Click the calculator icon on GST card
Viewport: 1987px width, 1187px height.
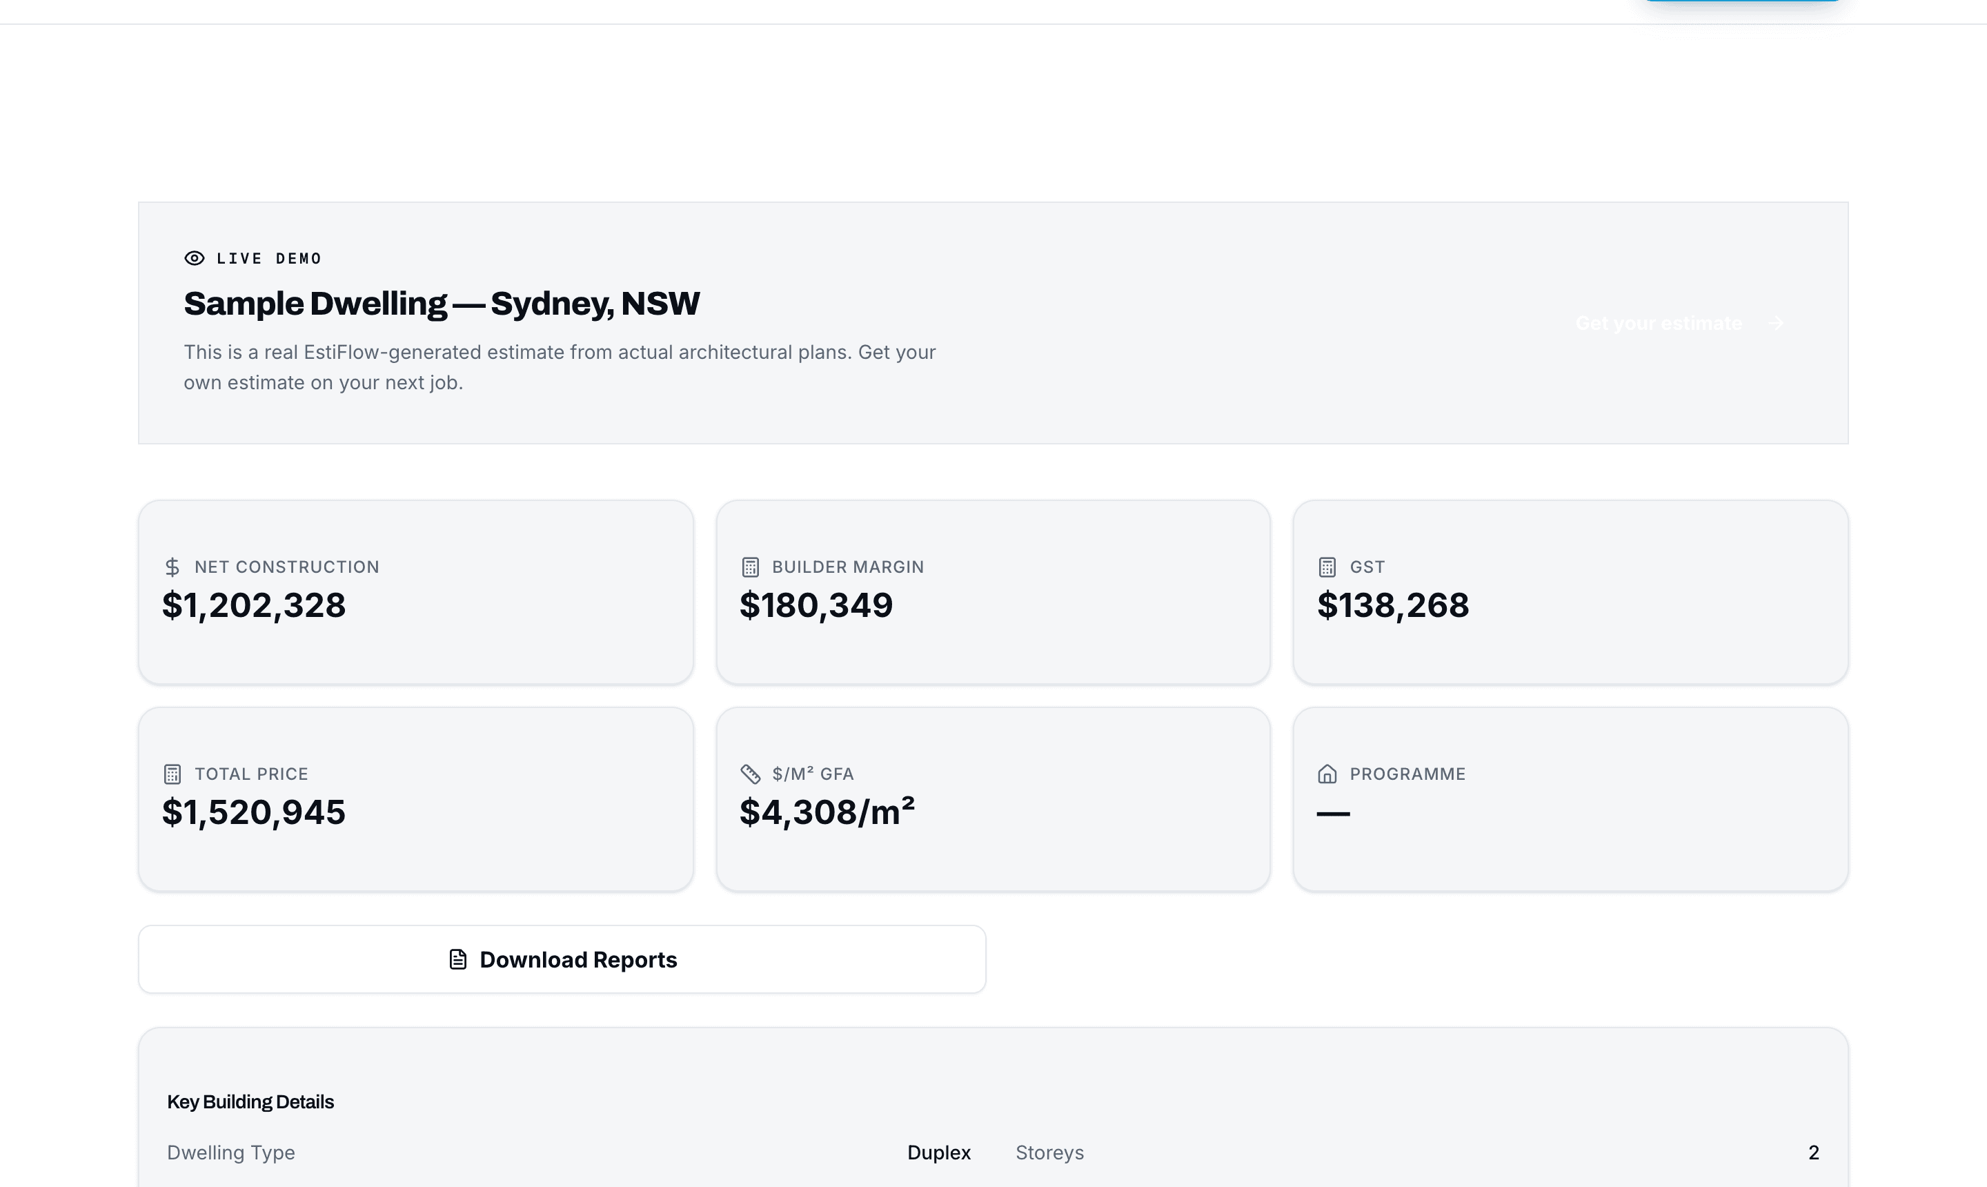1327,567
